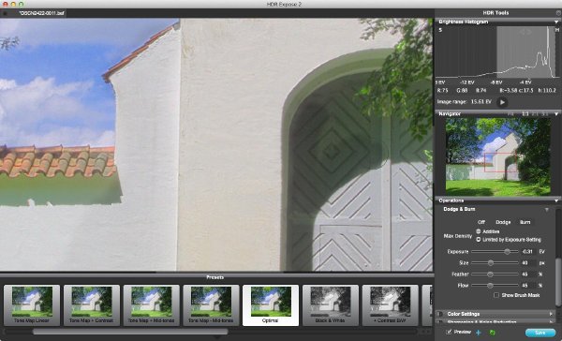Click the Feather percent field
The image size is (562, 341).
(x=528, y=274)
